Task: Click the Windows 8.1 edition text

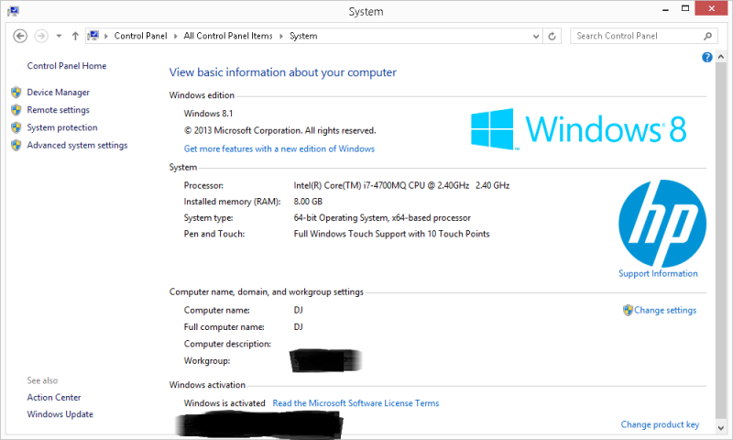Action: [208, 114]
